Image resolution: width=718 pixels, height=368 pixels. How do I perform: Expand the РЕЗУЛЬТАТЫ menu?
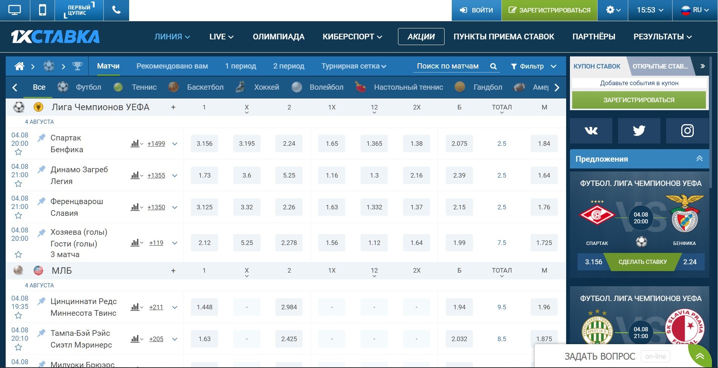pyautogui.click(x=663, y=37)
